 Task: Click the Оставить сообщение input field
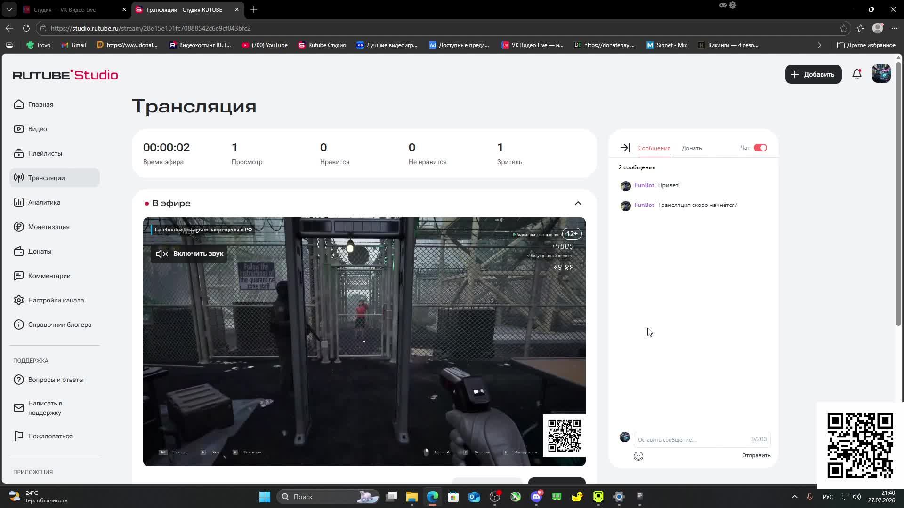point(692,439)
